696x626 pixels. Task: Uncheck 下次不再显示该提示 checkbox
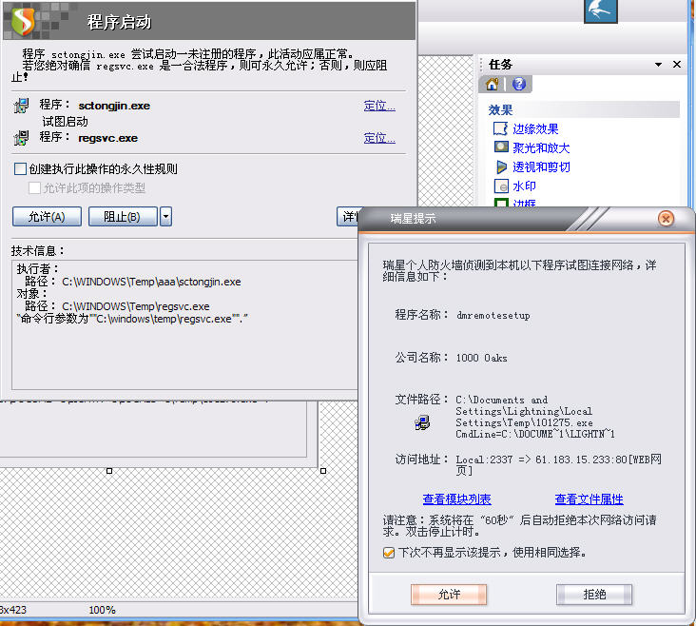(x=388, y=553)
